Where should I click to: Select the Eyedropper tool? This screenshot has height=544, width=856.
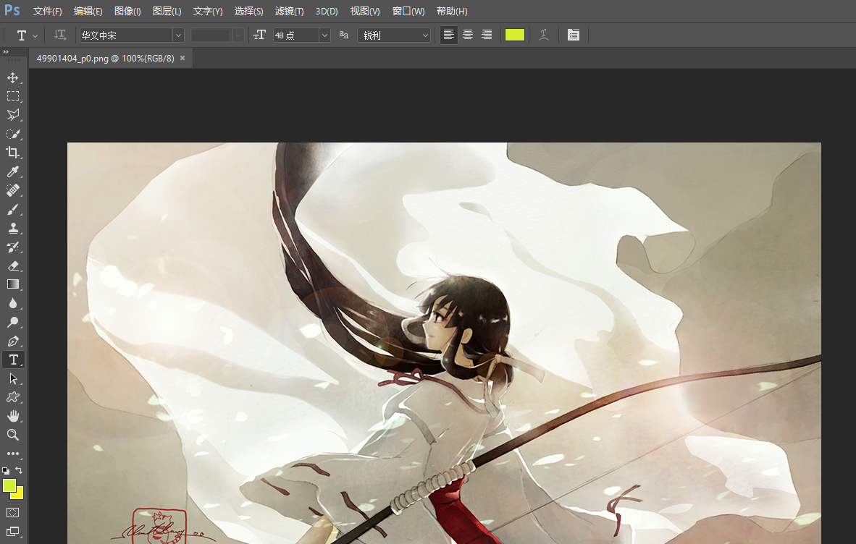click(x=12, y=171)
